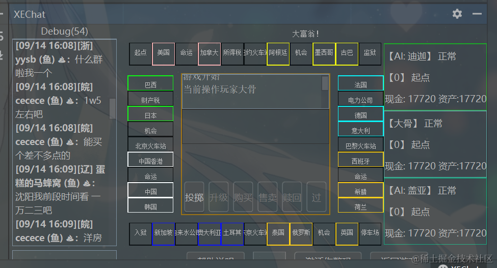Open the AI: 迪迦 player panel
497x268 pixels.
pos(435,77)
